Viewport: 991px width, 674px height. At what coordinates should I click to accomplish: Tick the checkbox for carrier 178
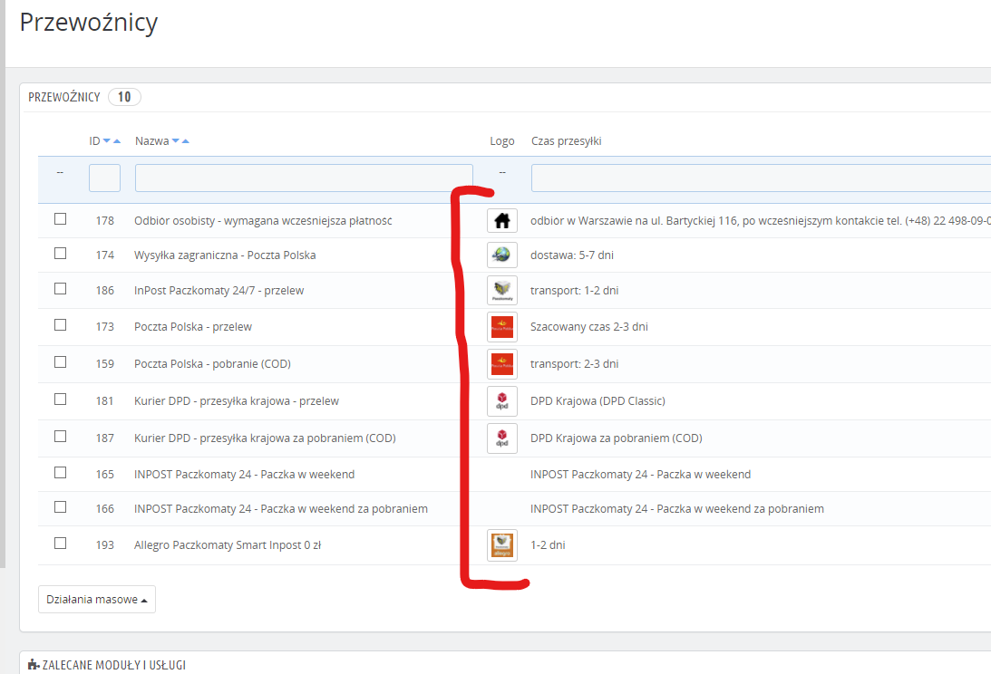(60, 218)
